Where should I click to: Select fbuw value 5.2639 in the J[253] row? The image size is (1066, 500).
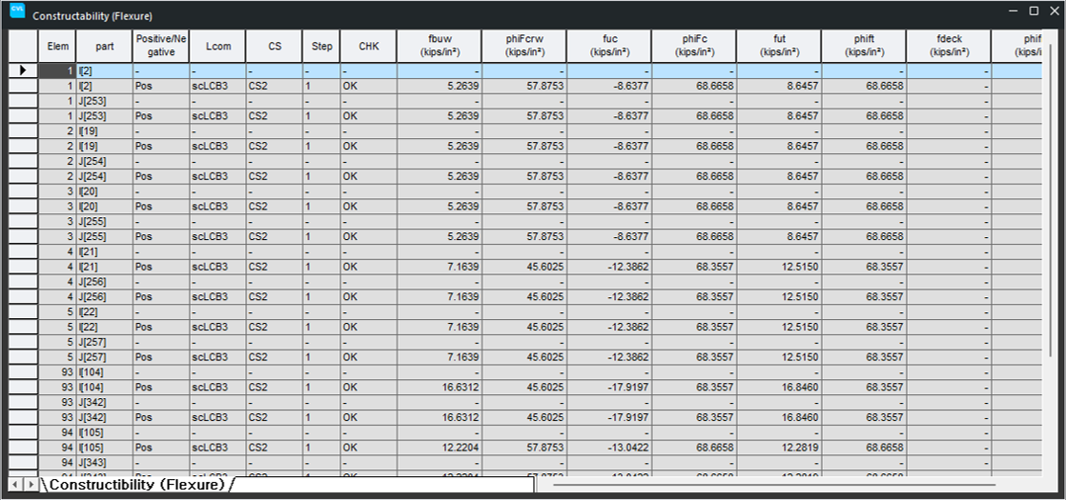pos(440,116)
